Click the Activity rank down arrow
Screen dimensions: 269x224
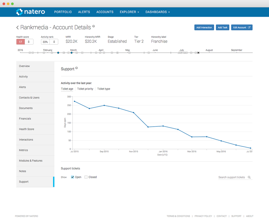(x=54, y=42)
